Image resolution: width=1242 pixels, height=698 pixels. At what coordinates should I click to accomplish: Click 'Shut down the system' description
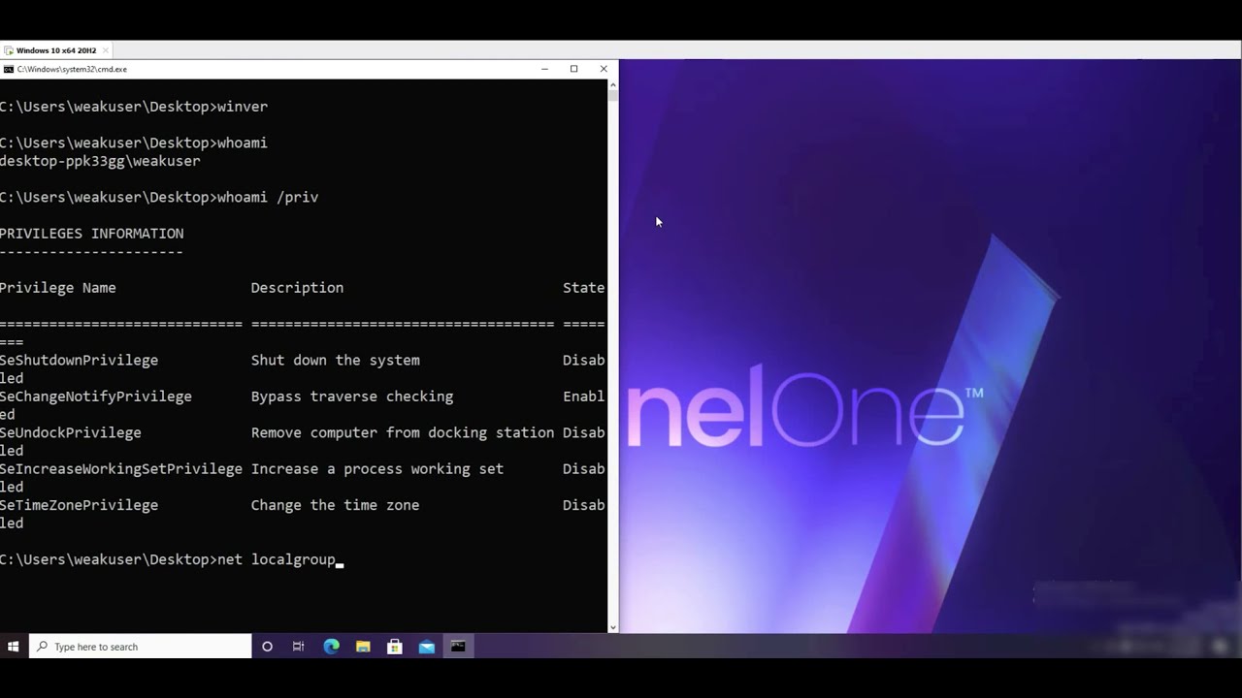tap(336, 361)
